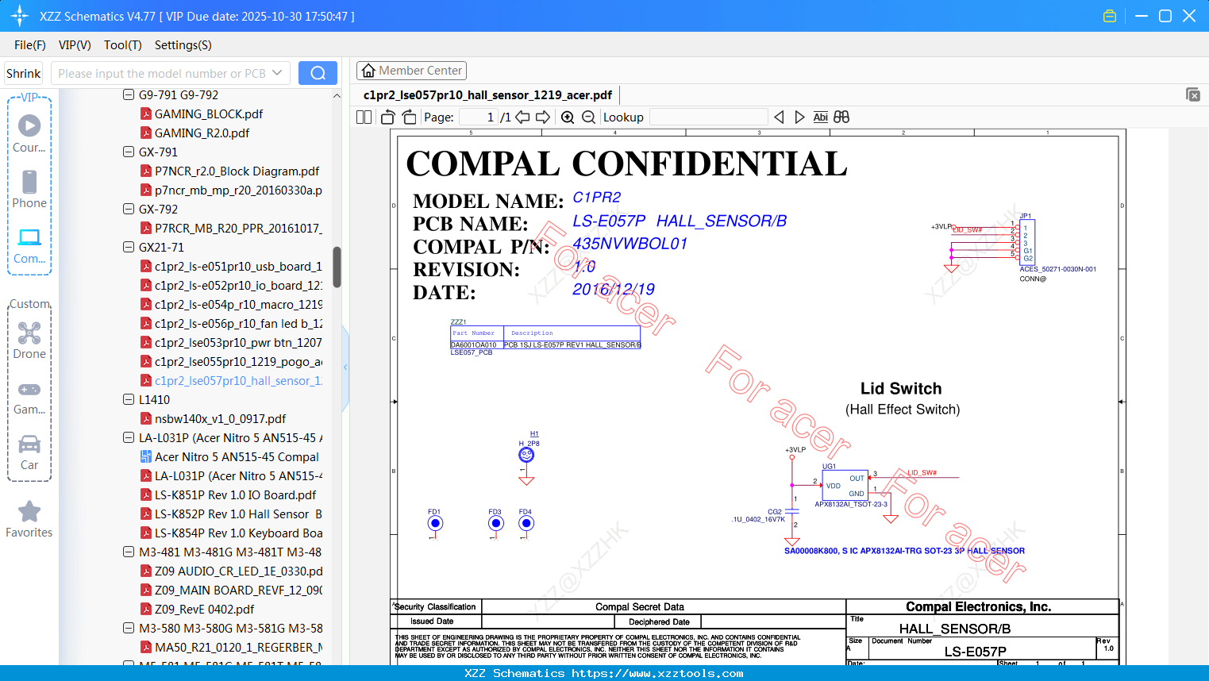Viewport: 1209px width, 681px height.
Task: Open the VIP(V) menu
Action: tap(75, 45)
